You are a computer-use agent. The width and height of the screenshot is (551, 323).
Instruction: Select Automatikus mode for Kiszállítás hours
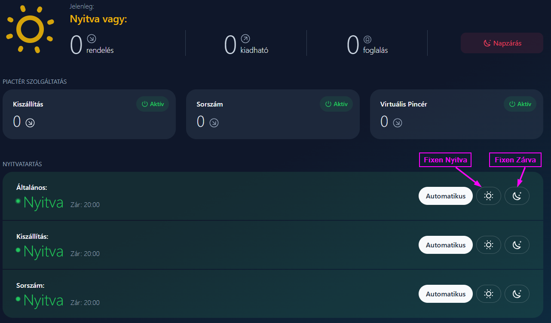click(x=445, y=245)
